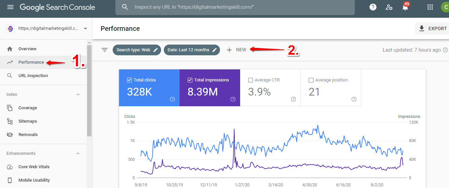Viewport: 449px width, 188px height.
Task: Click the Help question mark icon
Action: coord(373,7)
